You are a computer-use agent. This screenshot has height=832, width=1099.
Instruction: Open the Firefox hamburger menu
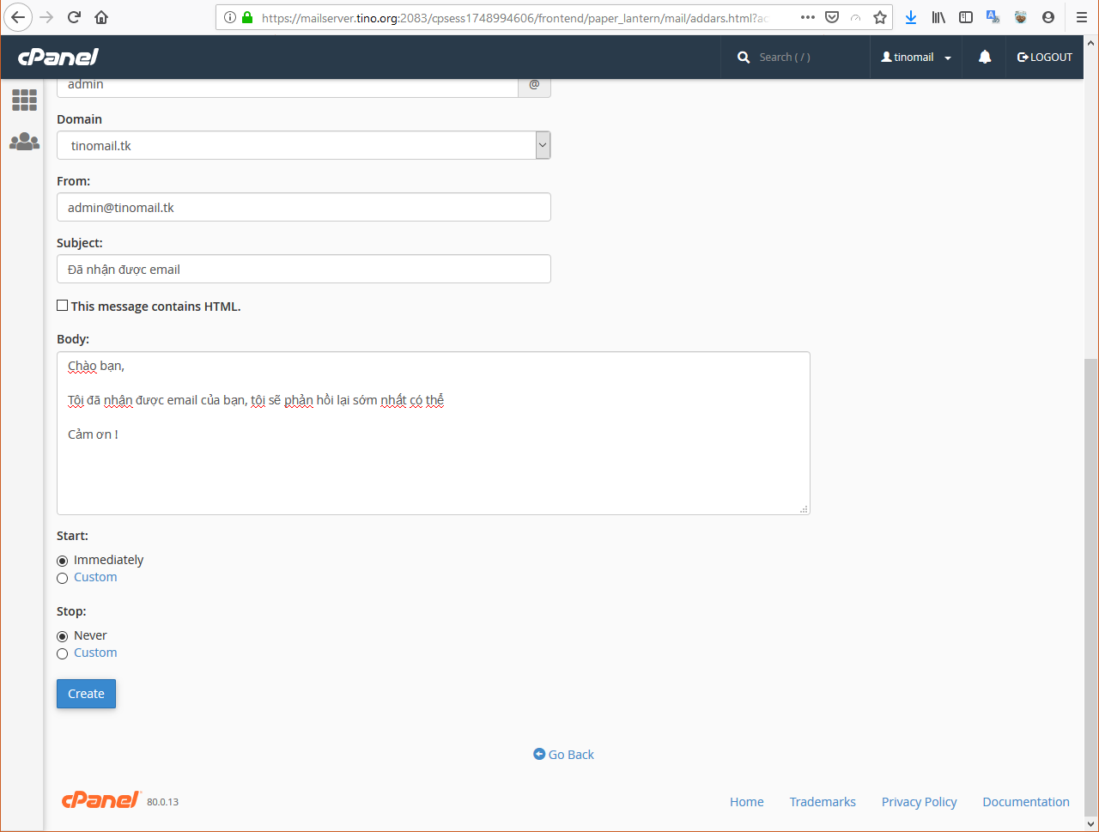pyautogui.click(x=1081, y=17)
